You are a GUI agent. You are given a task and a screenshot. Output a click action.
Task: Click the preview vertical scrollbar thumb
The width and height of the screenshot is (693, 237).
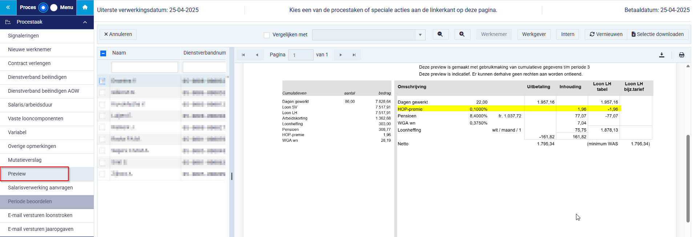(688, 178)
